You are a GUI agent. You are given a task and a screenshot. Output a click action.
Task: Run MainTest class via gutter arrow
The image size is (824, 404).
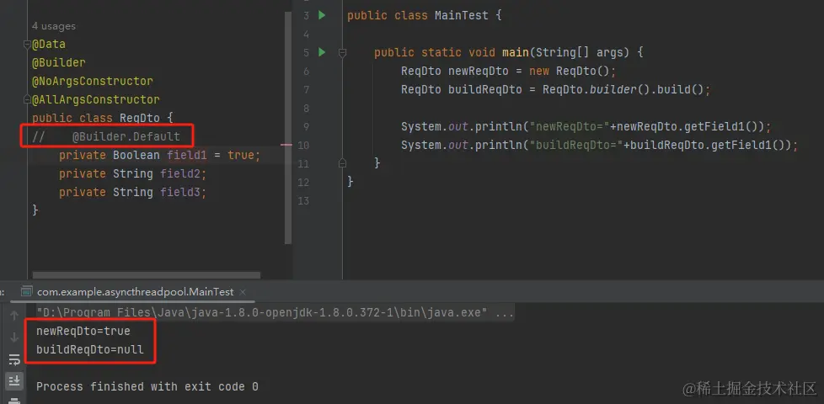click(x=322, y=16)
